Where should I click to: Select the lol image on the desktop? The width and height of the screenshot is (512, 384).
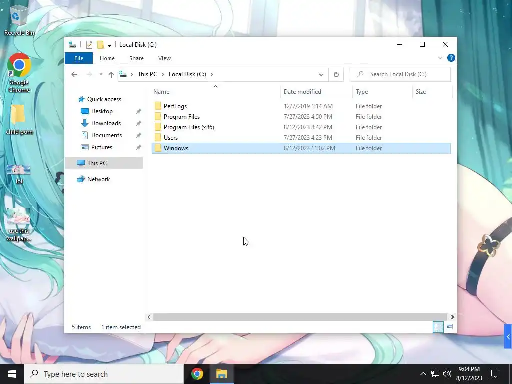[x=19, y=174]
